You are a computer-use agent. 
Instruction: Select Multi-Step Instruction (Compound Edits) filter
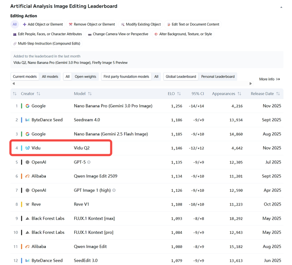coord(47,43)
